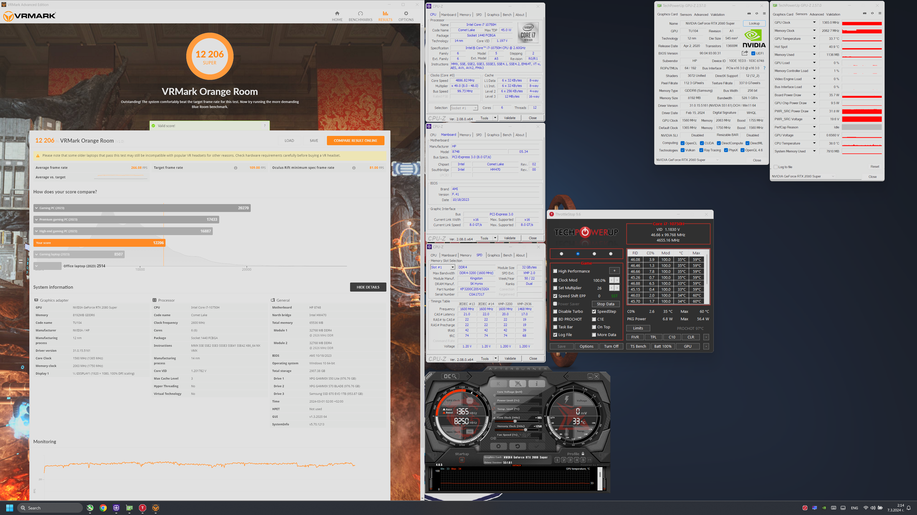This screenshot has width=917, height=515.
Task: Toggle Clock Mod checkbox in ThrottleStop
Action: pos(555,280)
